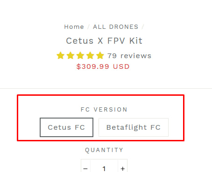
Task: Click the trailing slash after ALL DRONES
Action: click(143, 27)
